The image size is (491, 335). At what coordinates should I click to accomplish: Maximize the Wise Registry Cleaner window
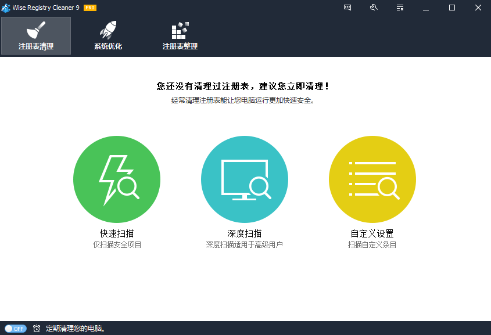tap(452, 8)
